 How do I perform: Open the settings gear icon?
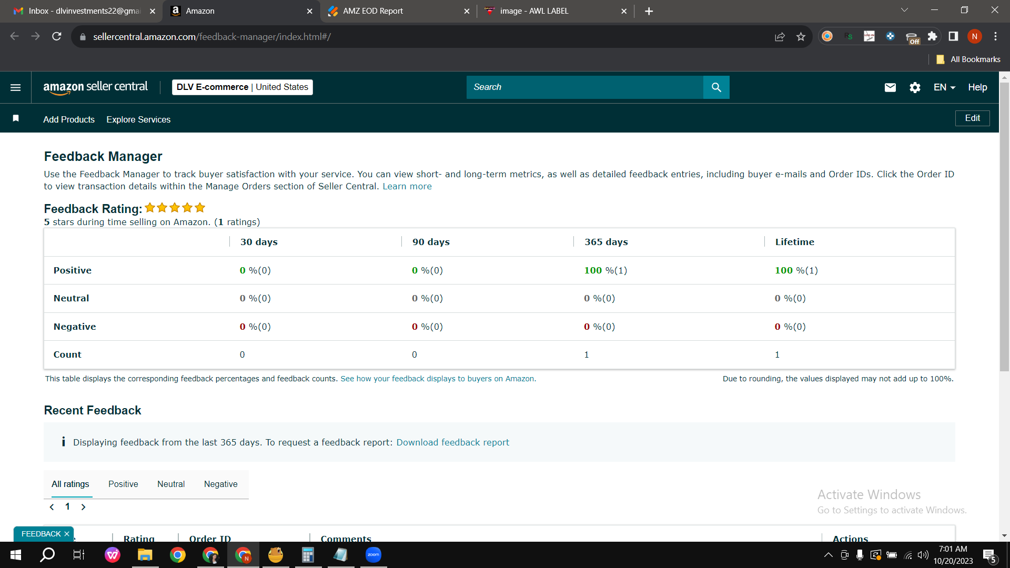coord(915,87)
